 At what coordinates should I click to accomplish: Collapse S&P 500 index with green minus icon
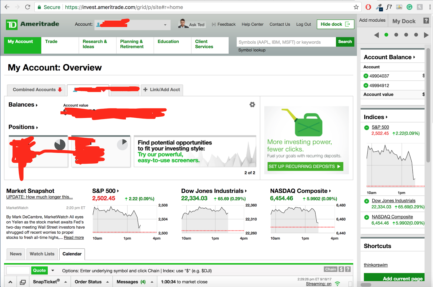click(x=367, y=127)
